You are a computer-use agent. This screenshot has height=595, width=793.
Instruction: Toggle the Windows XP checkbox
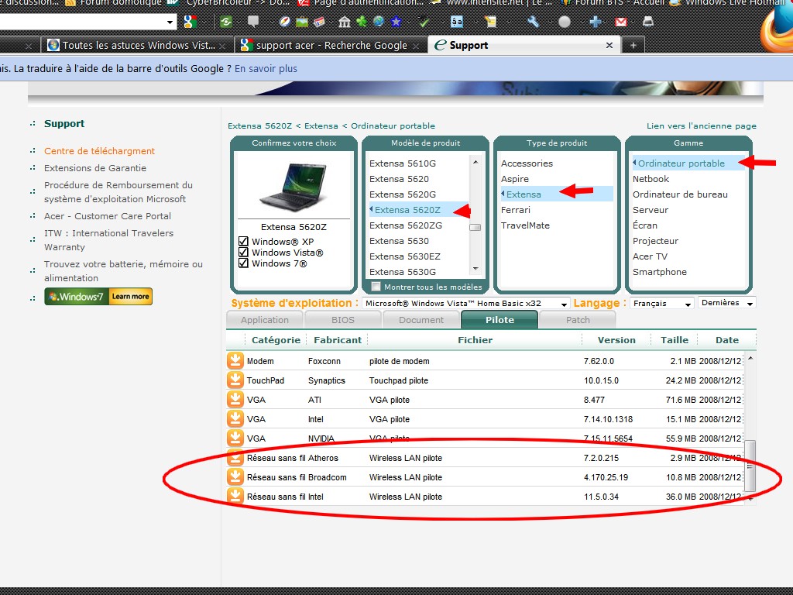[244, 242]
